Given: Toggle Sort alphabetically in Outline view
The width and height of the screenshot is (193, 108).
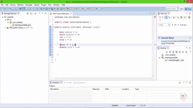Looking at the screenshot, I should (x=173, y=52).
